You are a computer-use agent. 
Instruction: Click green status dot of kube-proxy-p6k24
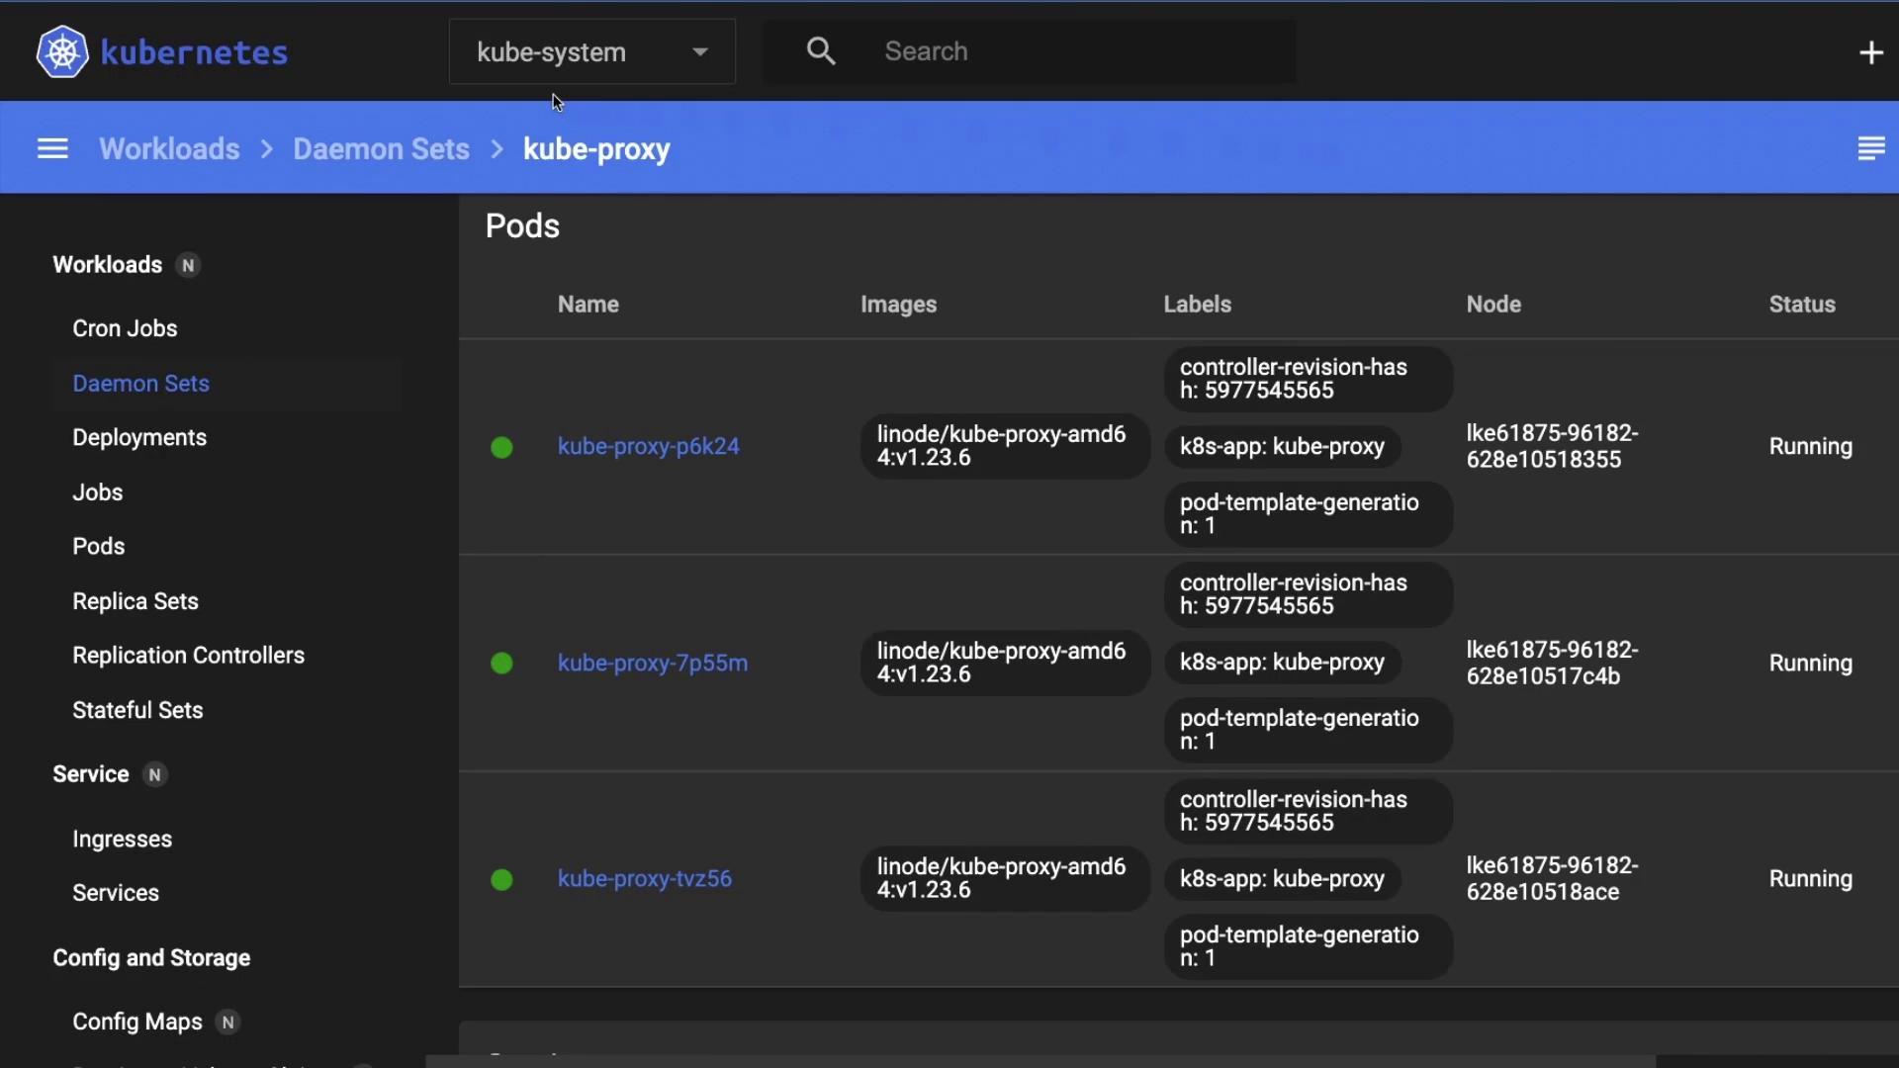501,447
